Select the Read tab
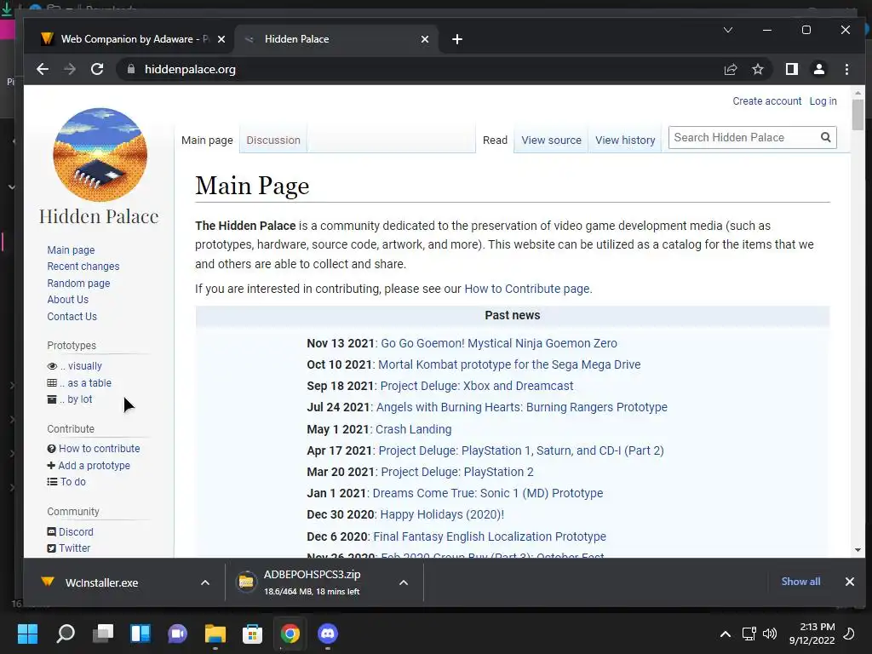 (495, 141)
